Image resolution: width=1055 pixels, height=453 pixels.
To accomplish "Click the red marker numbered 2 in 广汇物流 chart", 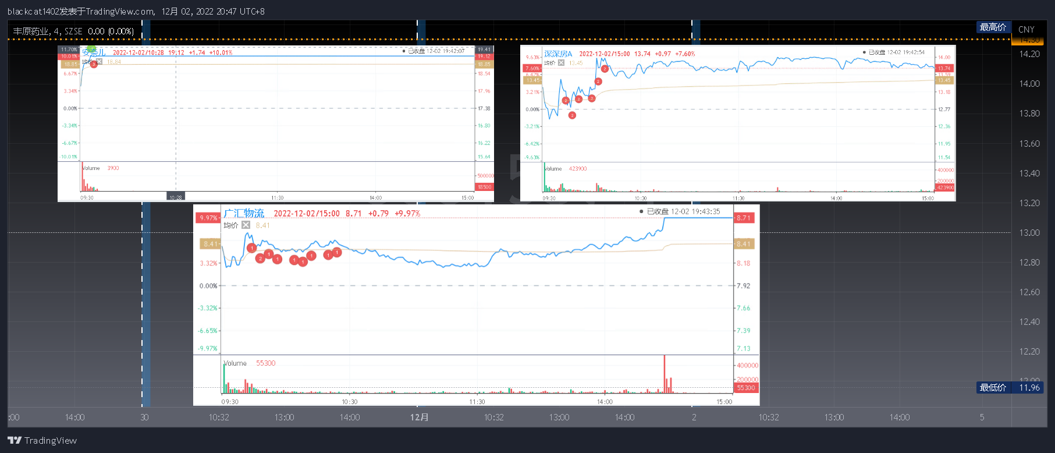I will click(260, 258).
